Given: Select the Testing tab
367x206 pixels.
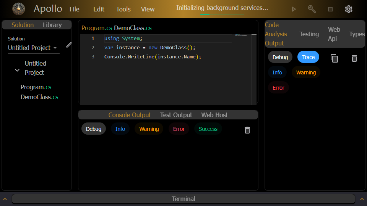Looking at the screenshot, I should (x=309, y=34).
